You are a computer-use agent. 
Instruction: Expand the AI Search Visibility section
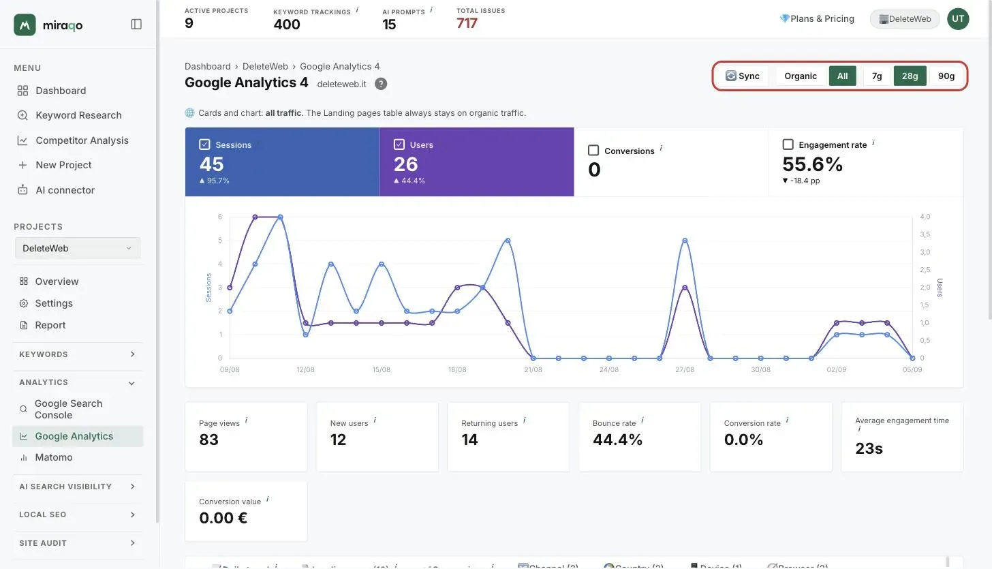click(78, 487)
